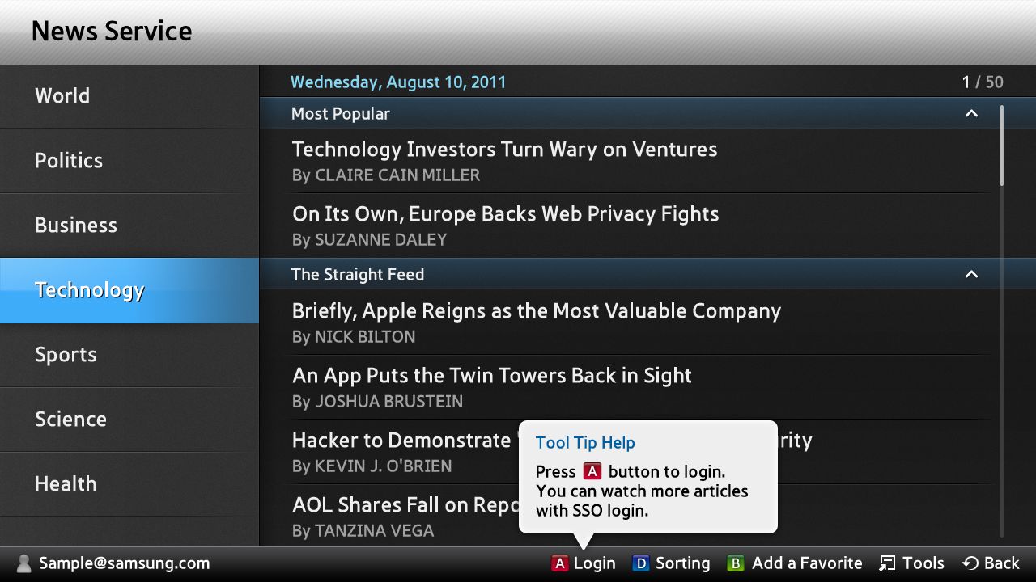Collapse The Straight Feed section

(971, 275)
